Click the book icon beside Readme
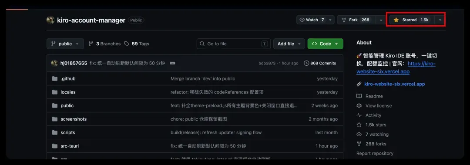This screenshot has height=165, width=470. click(x=359, y=96)
